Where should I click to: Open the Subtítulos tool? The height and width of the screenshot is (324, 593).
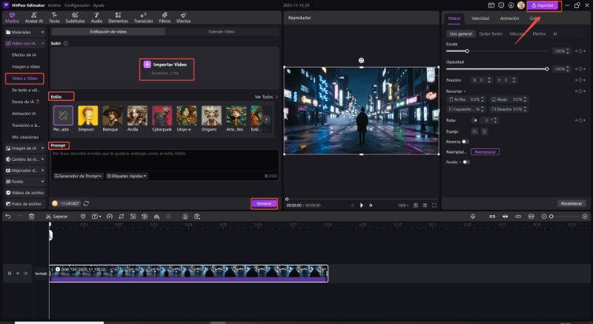coord(75,18)
